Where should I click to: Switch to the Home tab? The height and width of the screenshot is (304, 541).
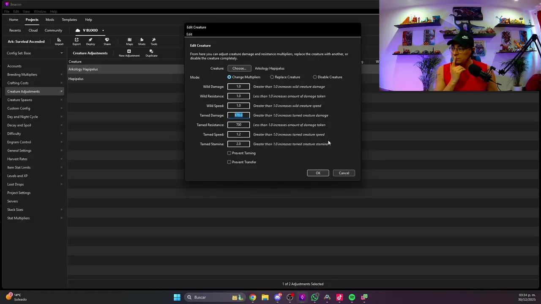[x=14, y=20]
